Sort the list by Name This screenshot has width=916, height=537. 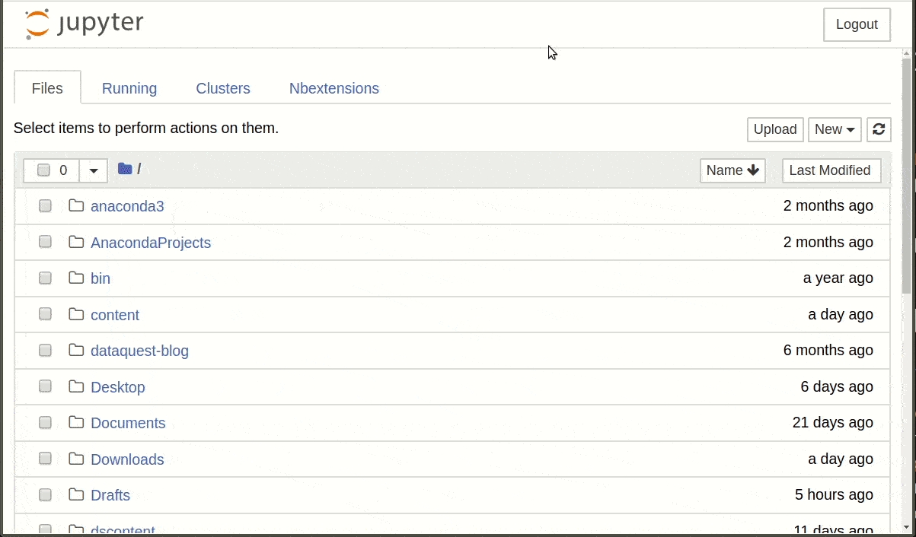(732, 170)
